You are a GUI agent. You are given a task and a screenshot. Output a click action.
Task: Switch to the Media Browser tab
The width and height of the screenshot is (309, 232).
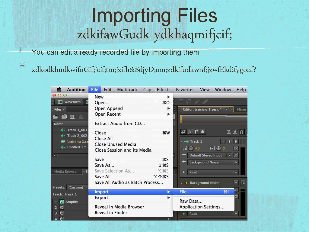[66, 172]
